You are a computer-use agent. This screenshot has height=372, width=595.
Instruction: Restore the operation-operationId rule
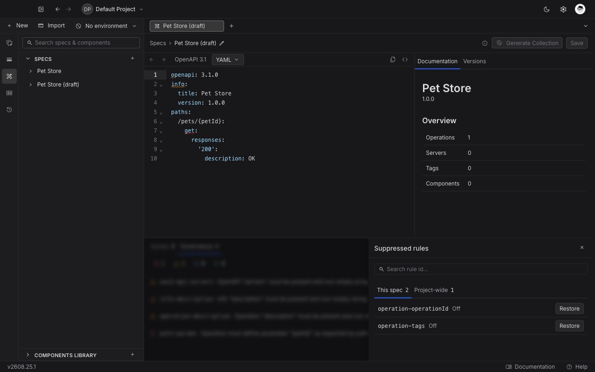click(x=569, y=309)
